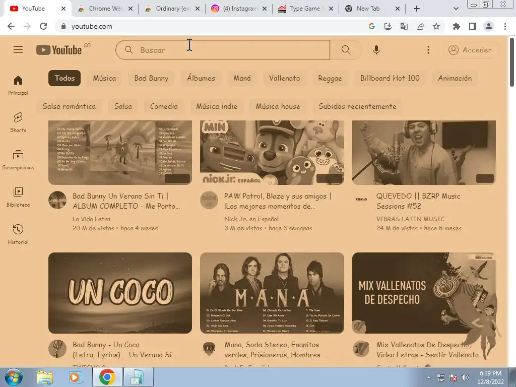Open Historial in the sidebar

coord(18,234)
